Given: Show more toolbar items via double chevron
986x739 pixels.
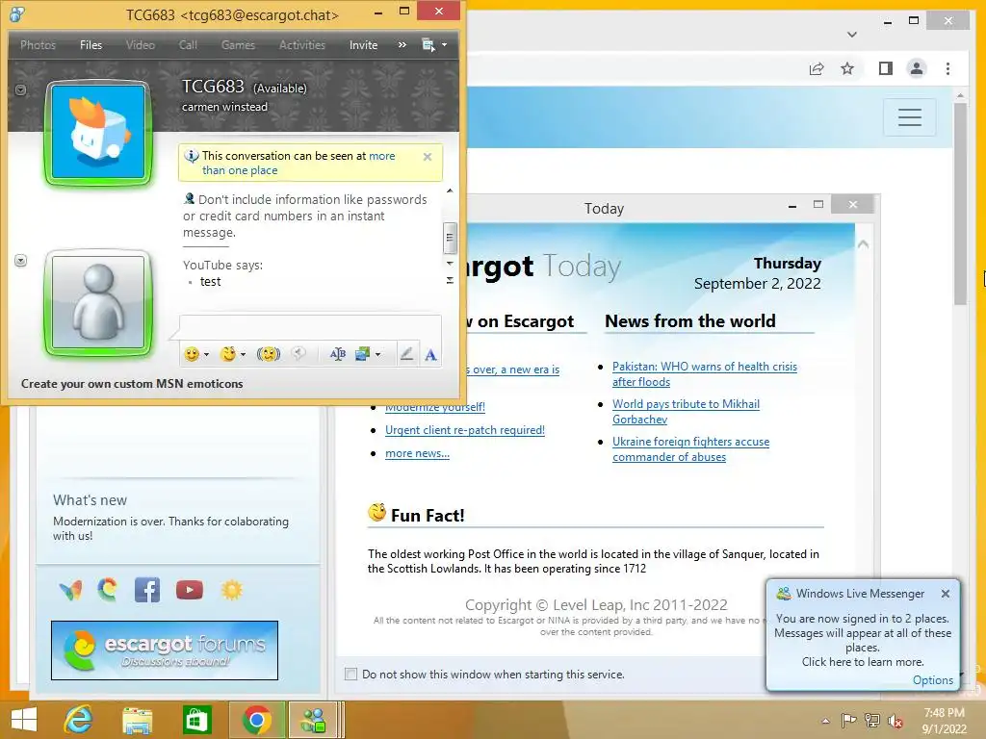Looking at the screenshot, I should point(402,45).
